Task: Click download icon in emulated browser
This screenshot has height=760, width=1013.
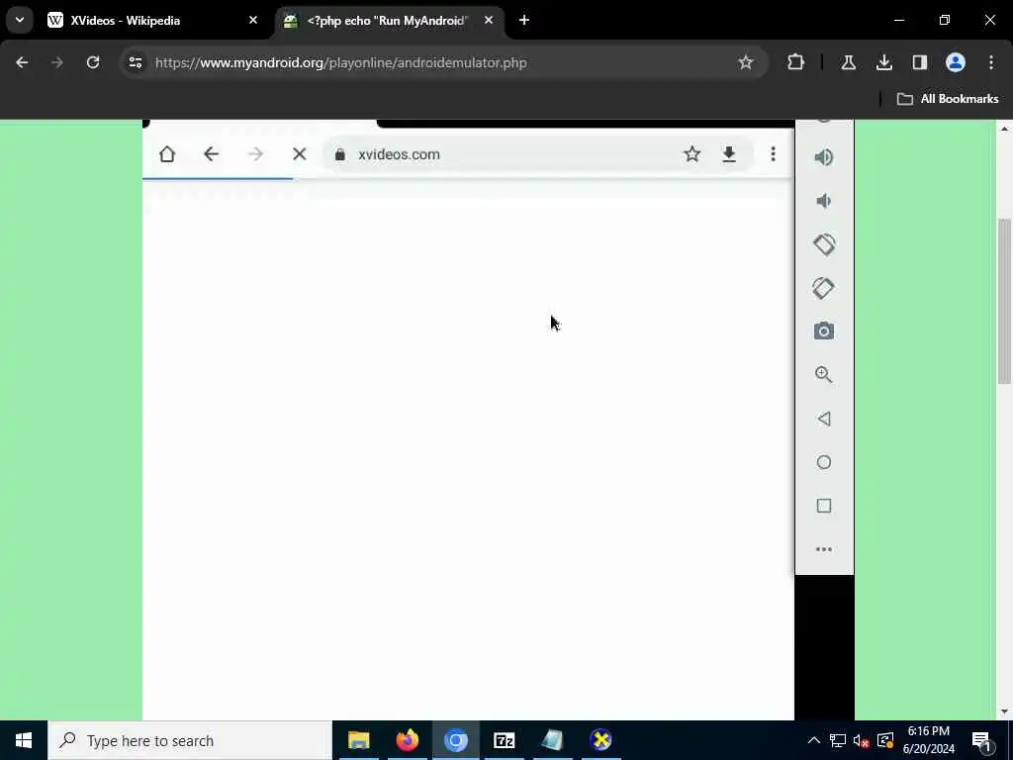Action: [729, 153]
